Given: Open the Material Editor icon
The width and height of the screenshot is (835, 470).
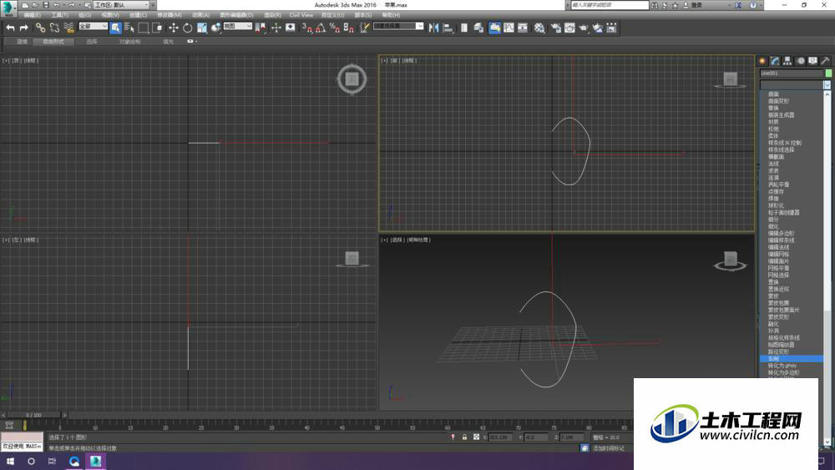Looking at the screenshot, I should pyautogui.click(x=539, y=28).
